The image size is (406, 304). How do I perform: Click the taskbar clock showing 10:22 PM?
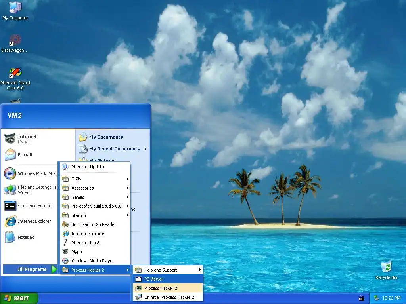click(391, 298)
